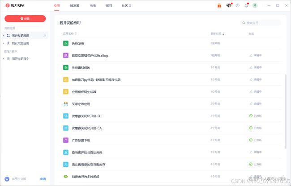Image resolution: width=291 pixels, height=186 pixels.
Task: Click the 亚马逊评论与自动分类 app name
Action: pos(87,153)
